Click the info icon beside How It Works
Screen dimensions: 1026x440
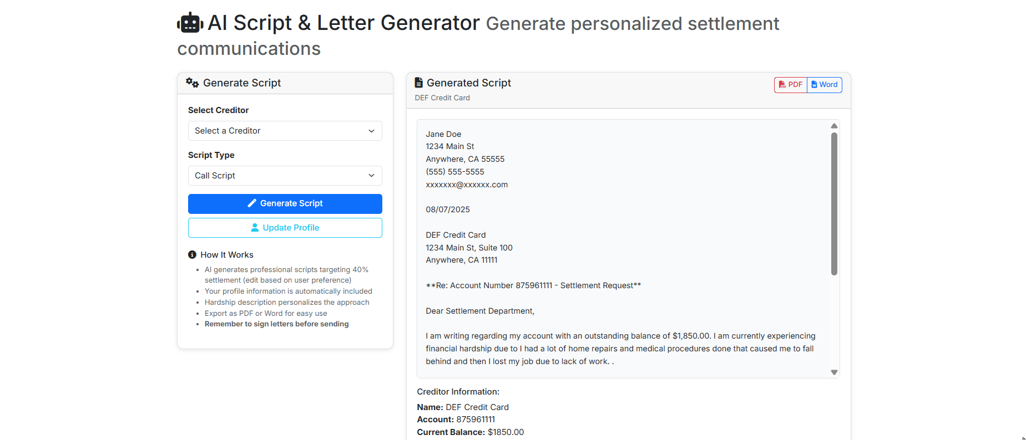192,254
